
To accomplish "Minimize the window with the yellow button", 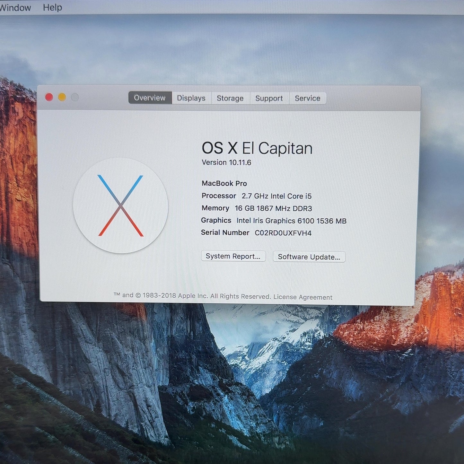I will tap(62, 97).
